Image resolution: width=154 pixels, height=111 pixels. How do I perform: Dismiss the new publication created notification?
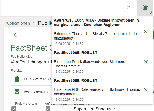pyautogui.click(x=146, y=62)
